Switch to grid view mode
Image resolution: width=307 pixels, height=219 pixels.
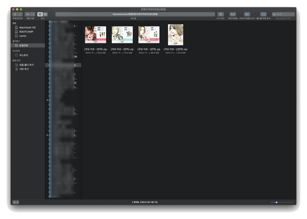[40, 14]
